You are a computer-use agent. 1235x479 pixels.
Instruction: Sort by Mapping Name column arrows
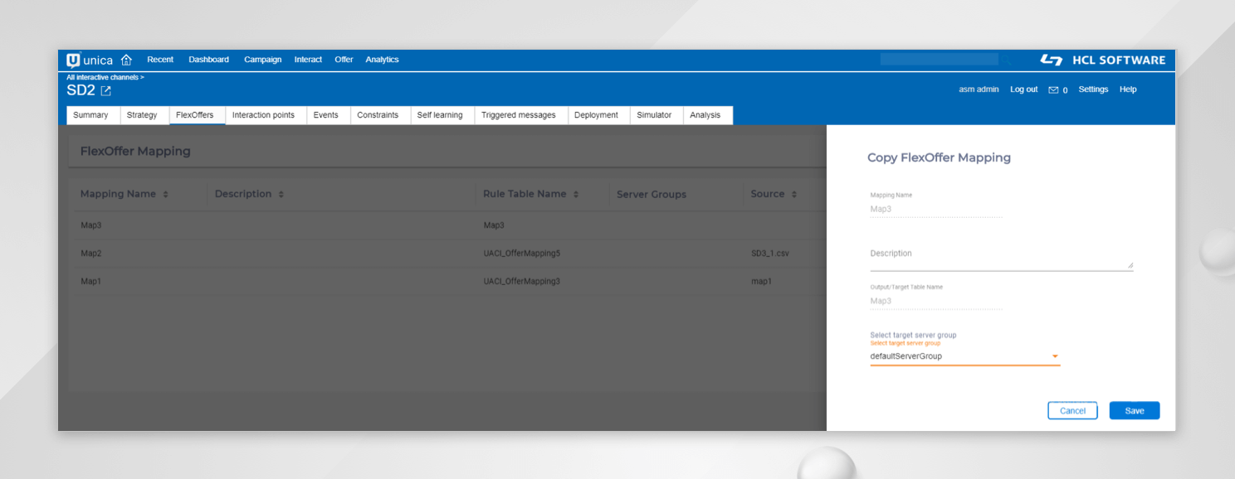pos(165,195)
